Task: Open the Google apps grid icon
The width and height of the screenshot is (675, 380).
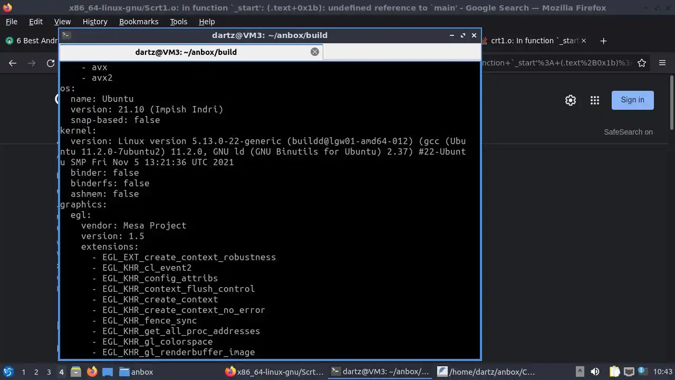Action: pos(595,100)
